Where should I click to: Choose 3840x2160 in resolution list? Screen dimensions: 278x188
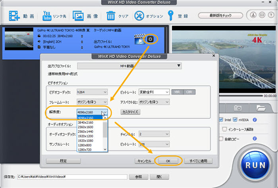[90, 123]
